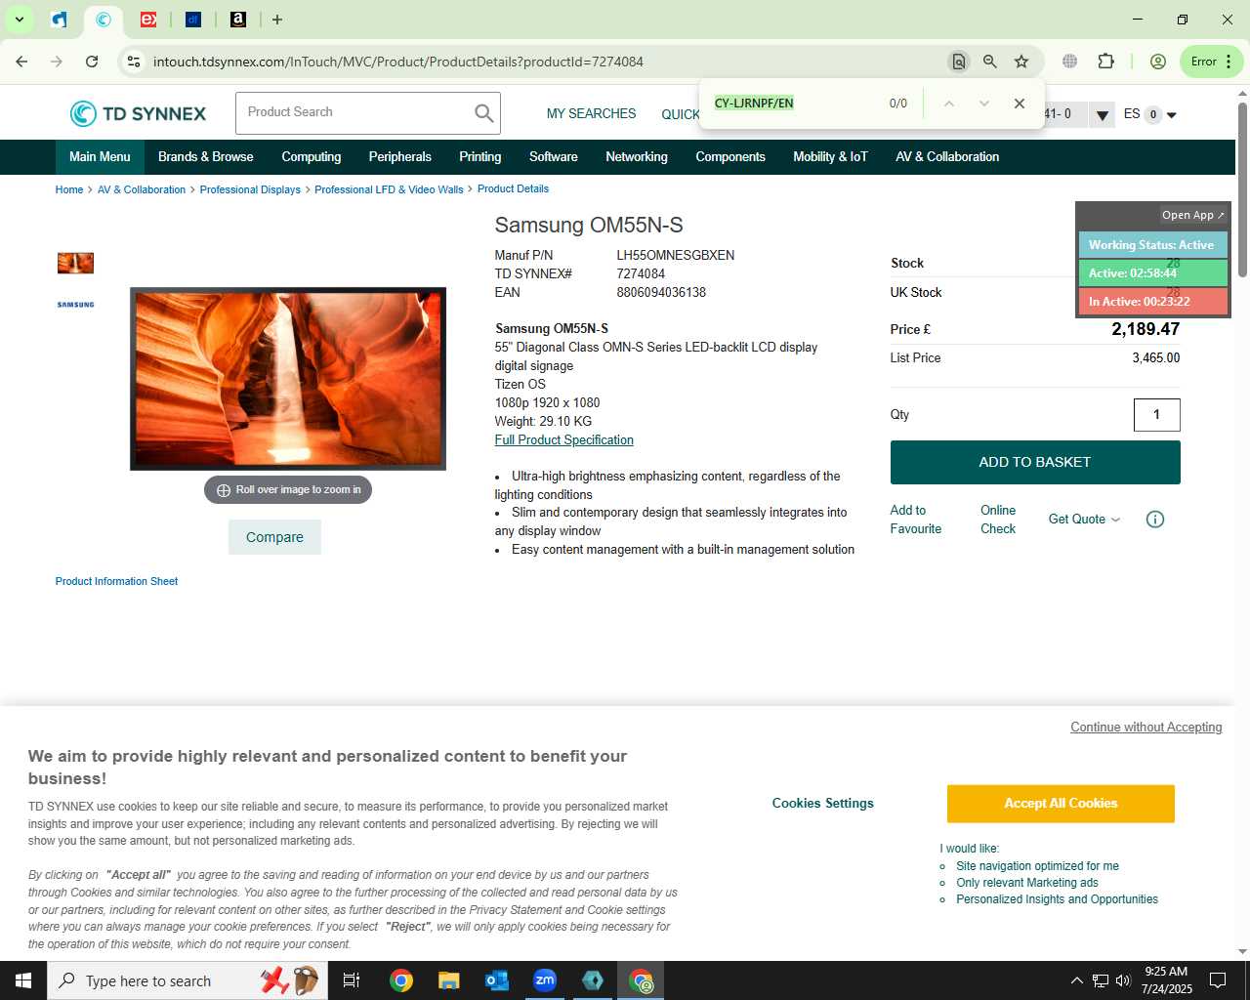Open Cookies Settings
The height and width of the screenshot is (1000, 1250).
pos(822,804)
